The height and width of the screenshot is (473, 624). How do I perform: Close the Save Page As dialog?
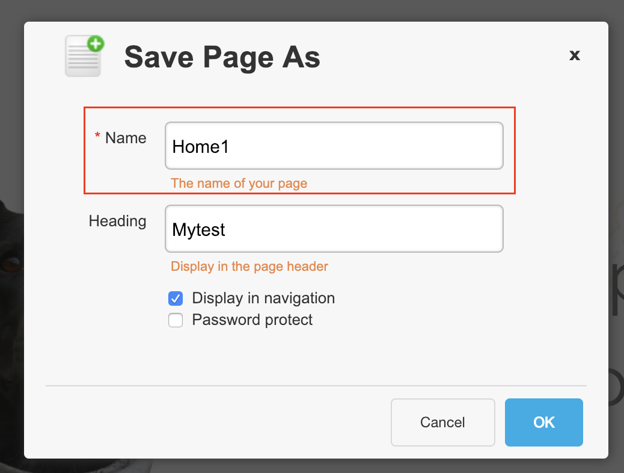(x=574, y=55)
